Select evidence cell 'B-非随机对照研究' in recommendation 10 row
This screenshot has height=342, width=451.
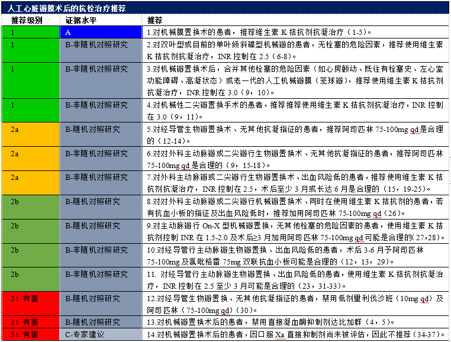coord(101,256)
